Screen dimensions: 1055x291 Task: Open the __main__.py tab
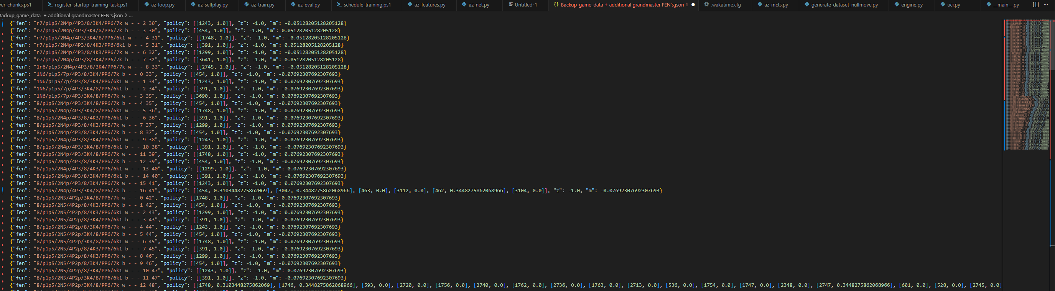click(1006, 5)
